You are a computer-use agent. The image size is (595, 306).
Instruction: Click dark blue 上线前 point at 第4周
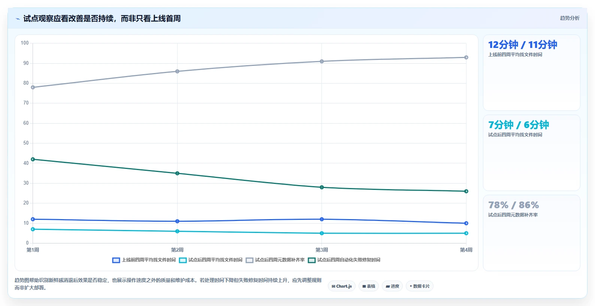[466, 223]
